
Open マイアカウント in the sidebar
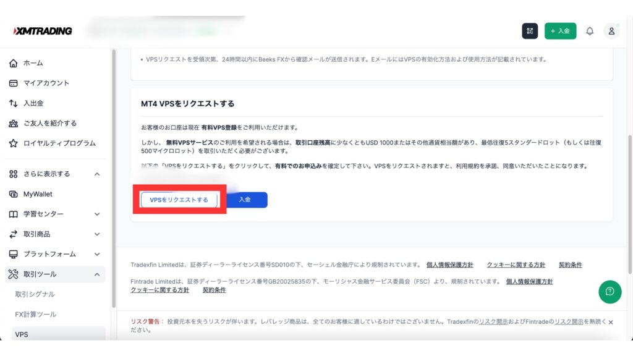coord(46,83)
